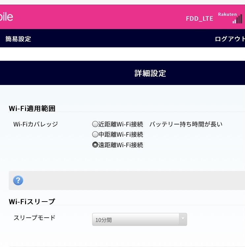Click the Rakuten carrier name above the signal bars

click(x=228, y=14)
